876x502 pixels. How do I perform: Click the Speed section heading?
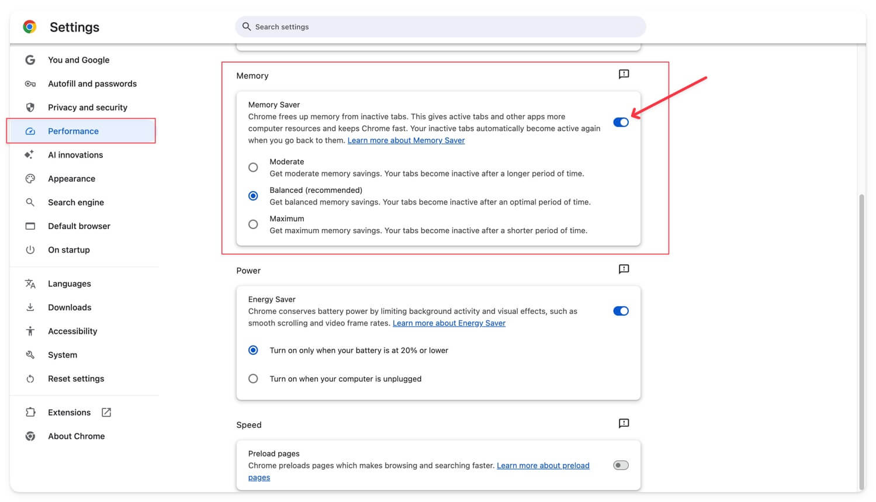(249, 425)
